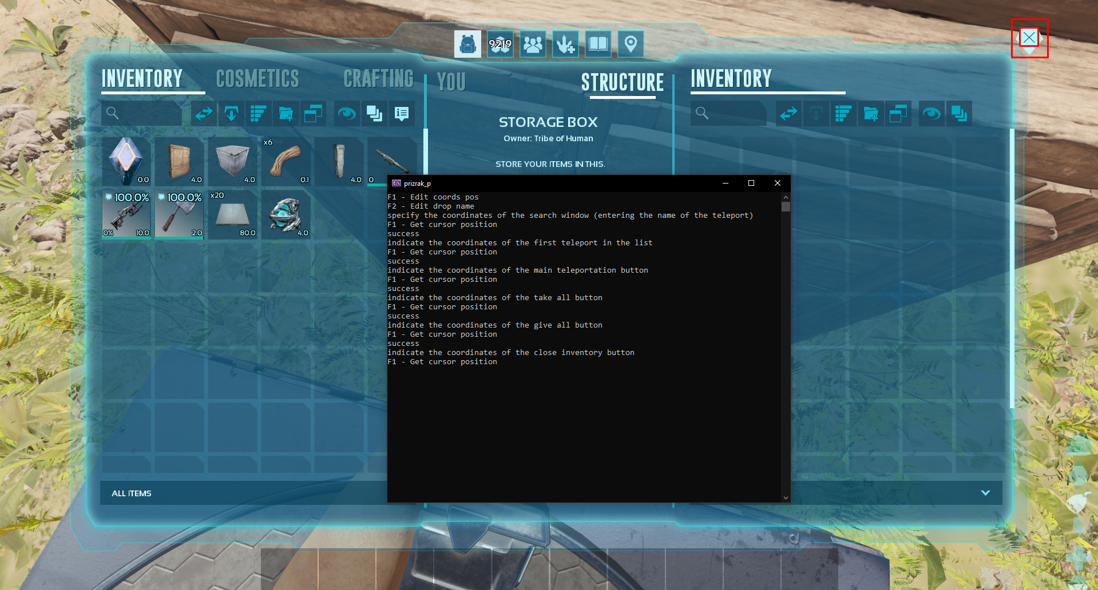1098x590 pixels.
Task: Click the storage box inventory scrollbar
Action: pyautogui.click(x=1012, y=269)
